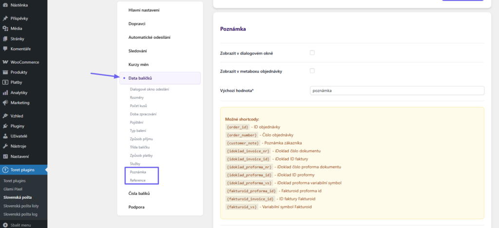Click the Komentáře speech bubble icon
This screenshot has height=228, width=499.
(5, 49)
